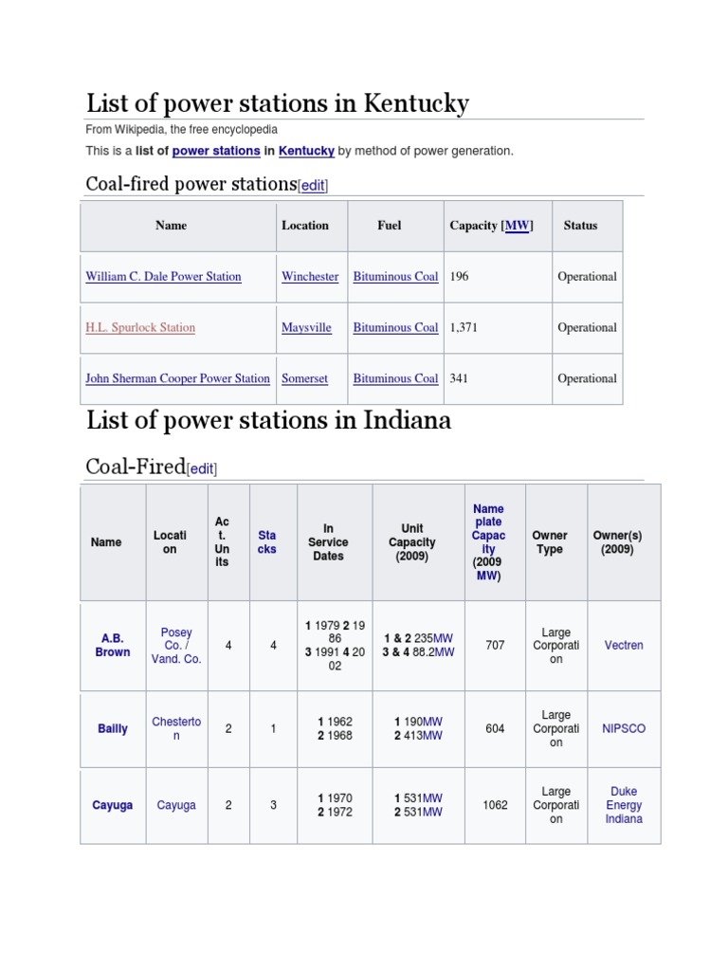Select the Owner Type header
The image size is (728, 971).
[x=550, y=541]
